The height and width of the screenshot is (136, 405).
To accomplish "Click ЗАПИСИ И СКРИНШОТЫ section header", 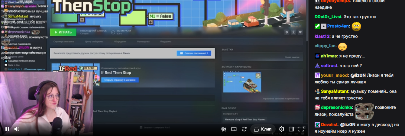I will [x=236, y=66].
